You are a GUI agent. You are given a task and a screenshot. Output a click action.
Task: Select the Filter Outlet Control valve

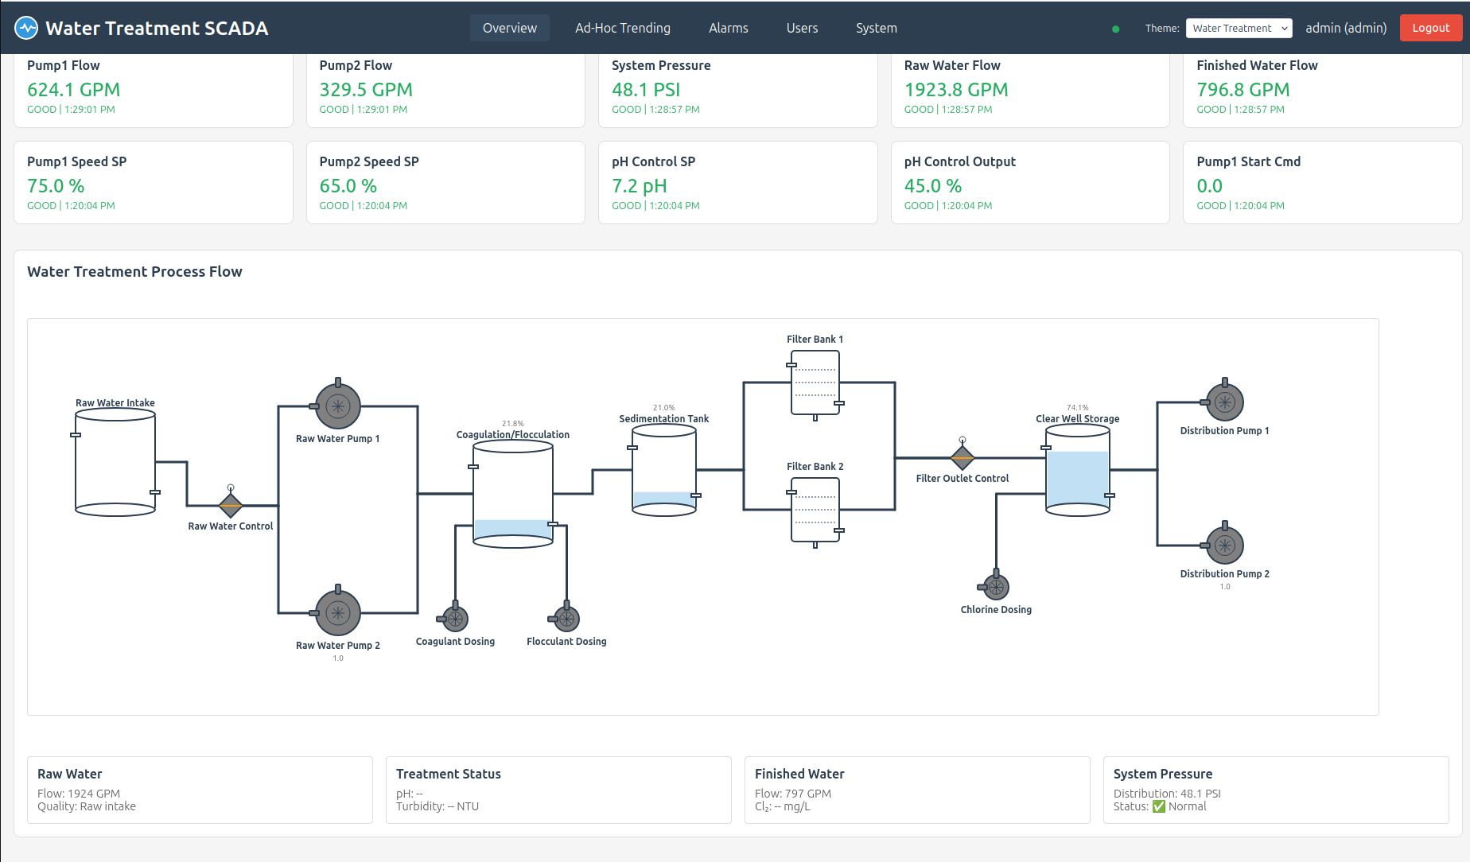click(962, 456)
